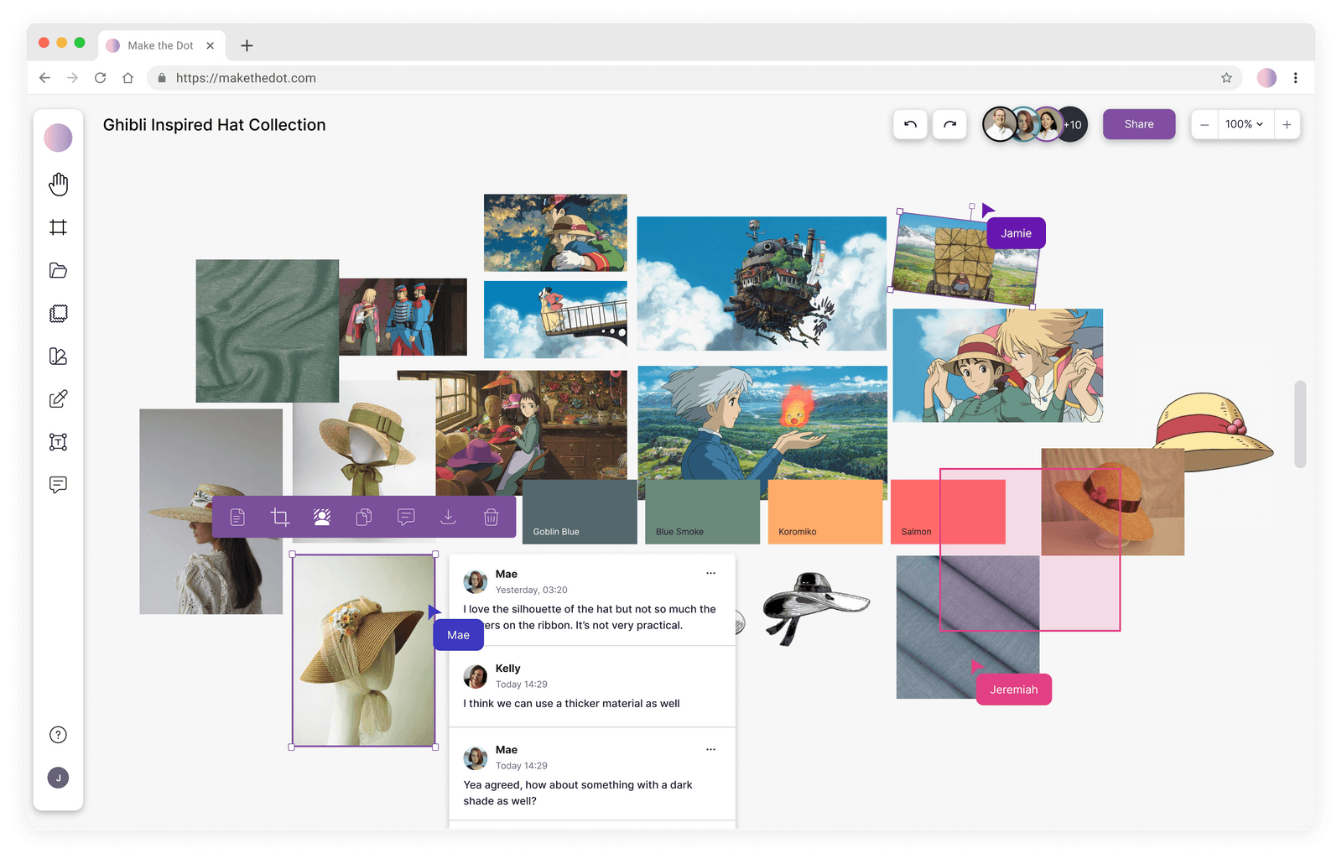Select the Hand pan tool
Viewport: 1342px width, 859px height.
point(58,185)
